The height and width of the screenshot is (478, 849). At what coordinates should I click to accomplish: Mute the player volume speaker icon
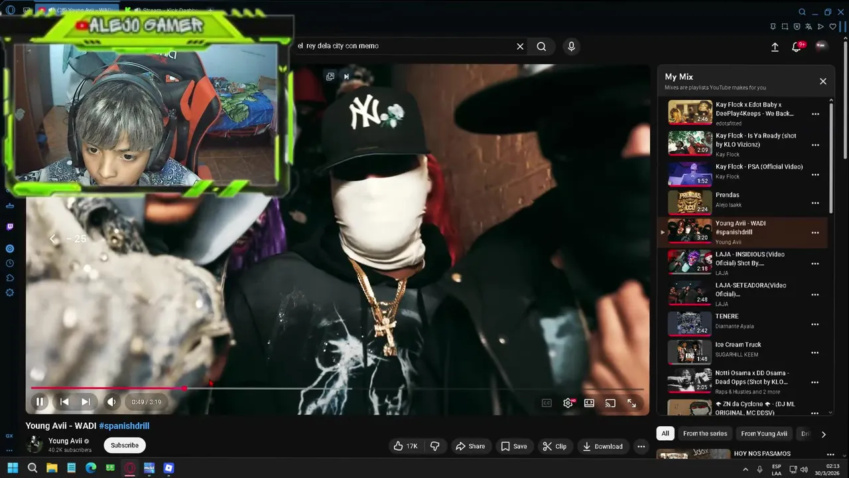coord(111,402)
